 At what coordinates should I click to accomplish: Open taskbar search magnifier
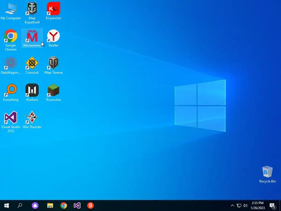tap(20, 206)
